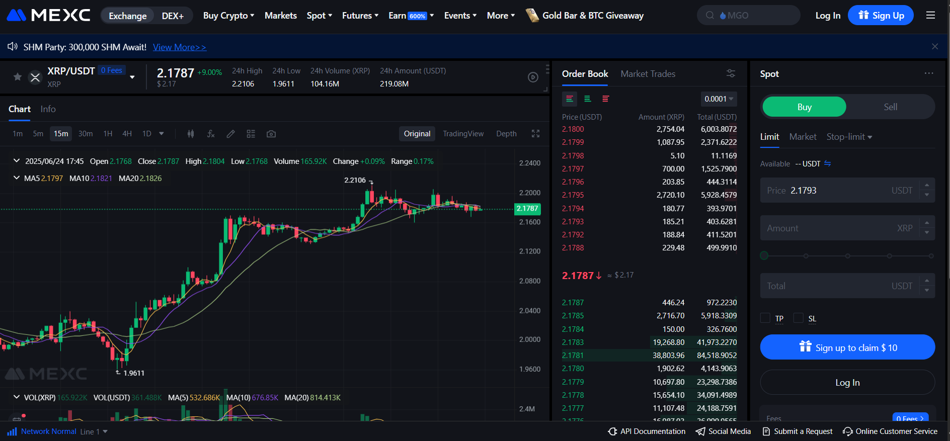Viewport: 950px width, 441px height.
Task: Select Exchange mode toggle
Action: pyautogui.click(x=128, y=16)
